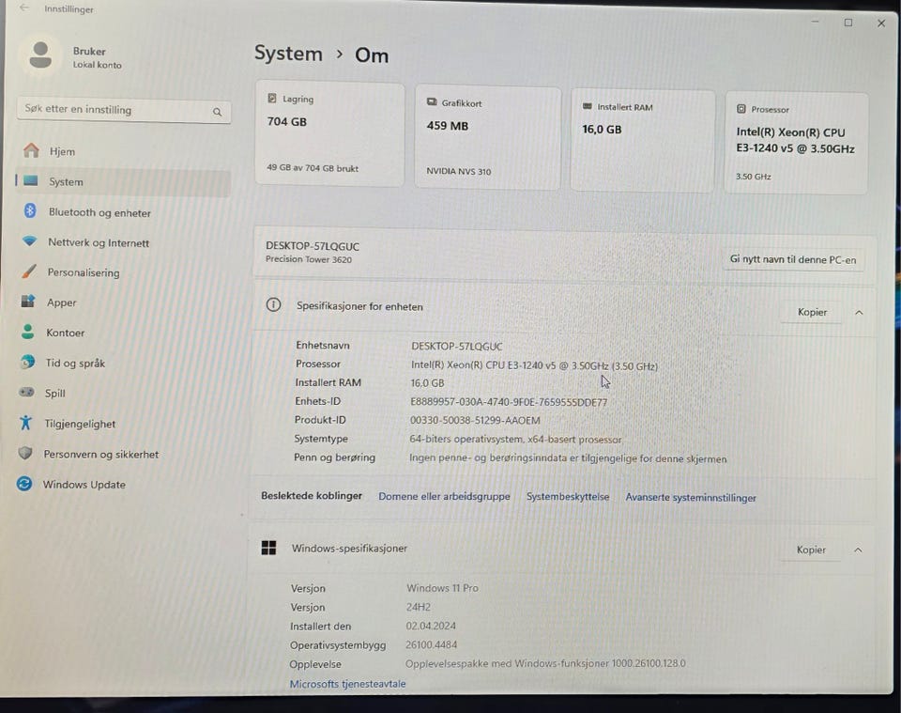Click the info icon beside Spesifikasjoner for enheten
The width and height of the screenshot is (901, 713).
pos(273,304)
